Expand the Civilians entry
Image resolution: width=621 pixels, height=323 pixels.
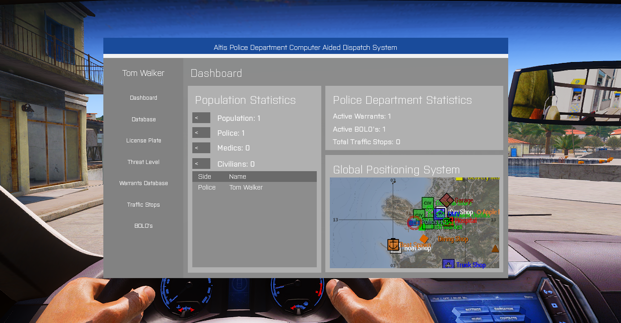coord(201,163)
